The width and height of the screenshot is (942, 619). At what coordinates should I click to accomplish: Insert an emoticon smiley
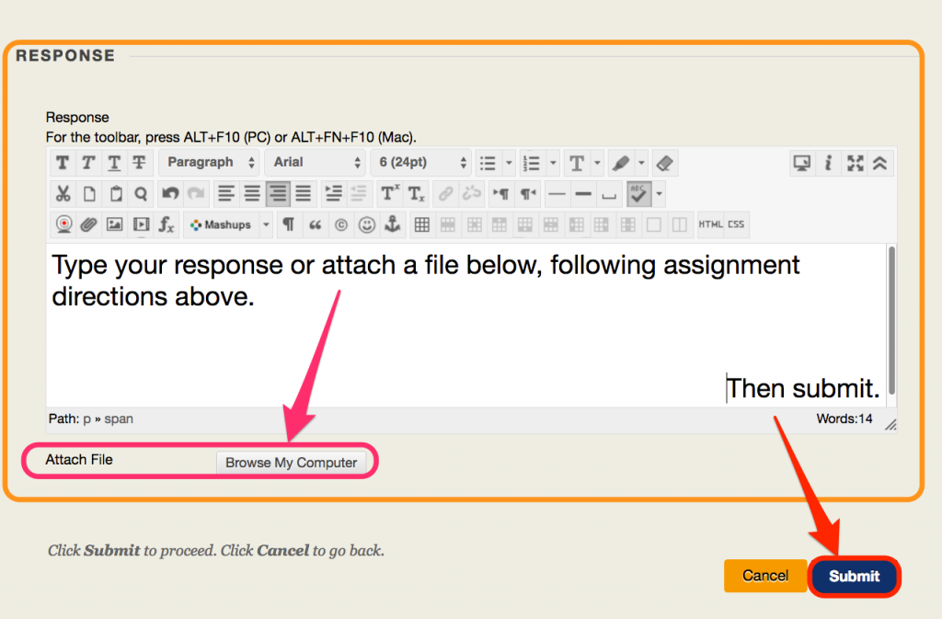click(366, 224)
